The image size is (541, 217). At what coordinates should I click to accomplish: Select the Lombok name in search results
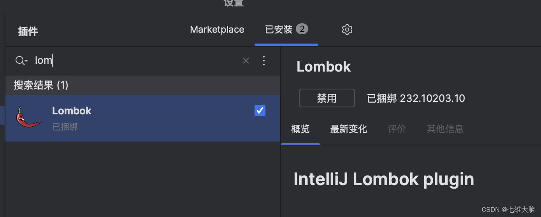coord(72,111)
